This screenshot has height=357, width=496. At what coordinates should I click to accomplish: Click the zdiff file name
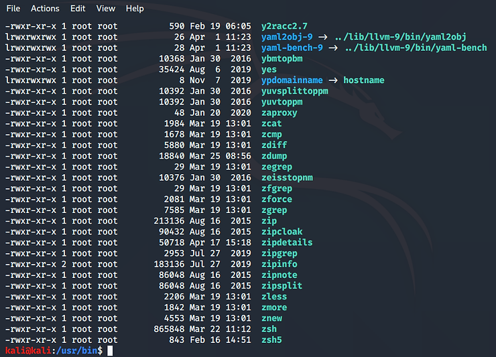click(274, 145)
